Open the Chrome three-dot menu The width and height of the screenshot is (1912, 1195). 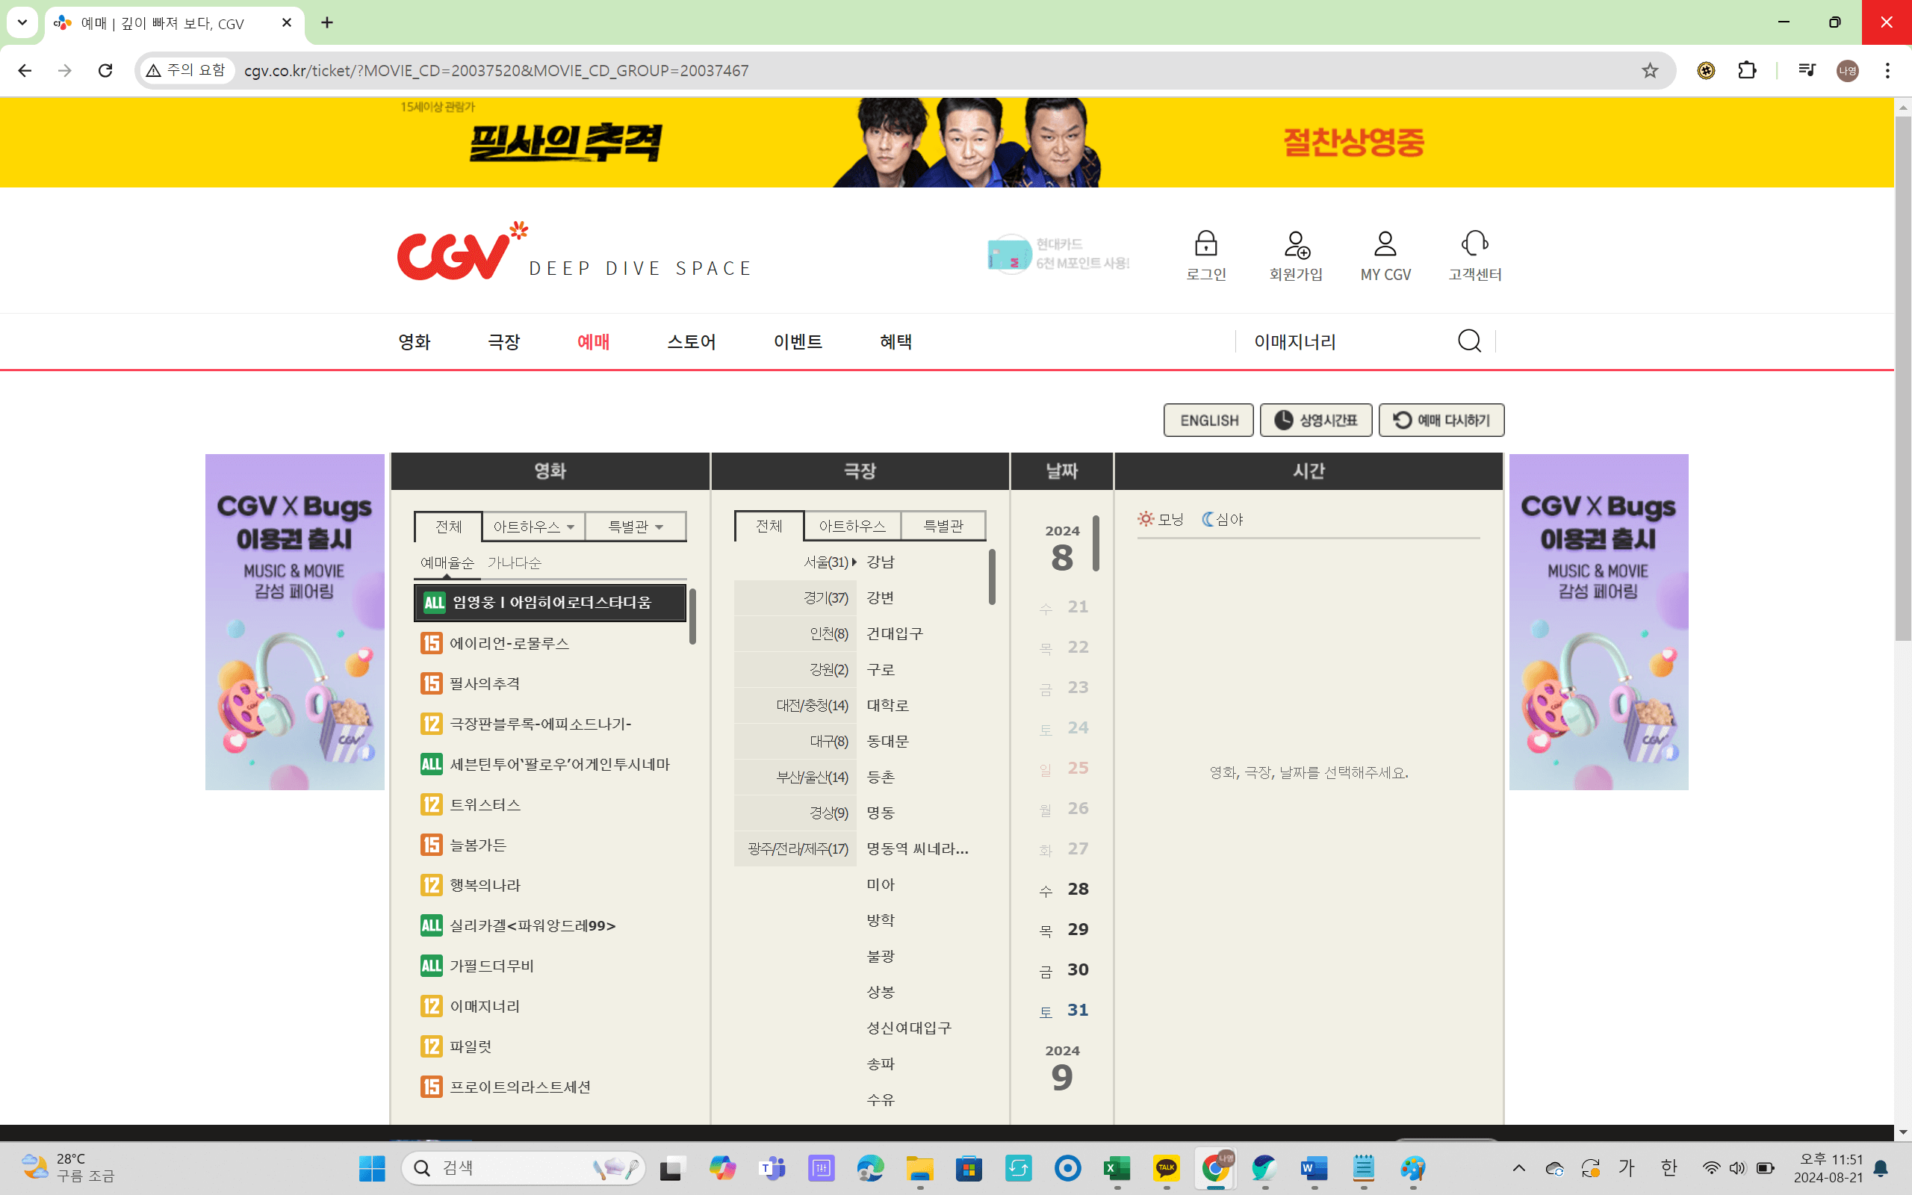point(1887,70)
